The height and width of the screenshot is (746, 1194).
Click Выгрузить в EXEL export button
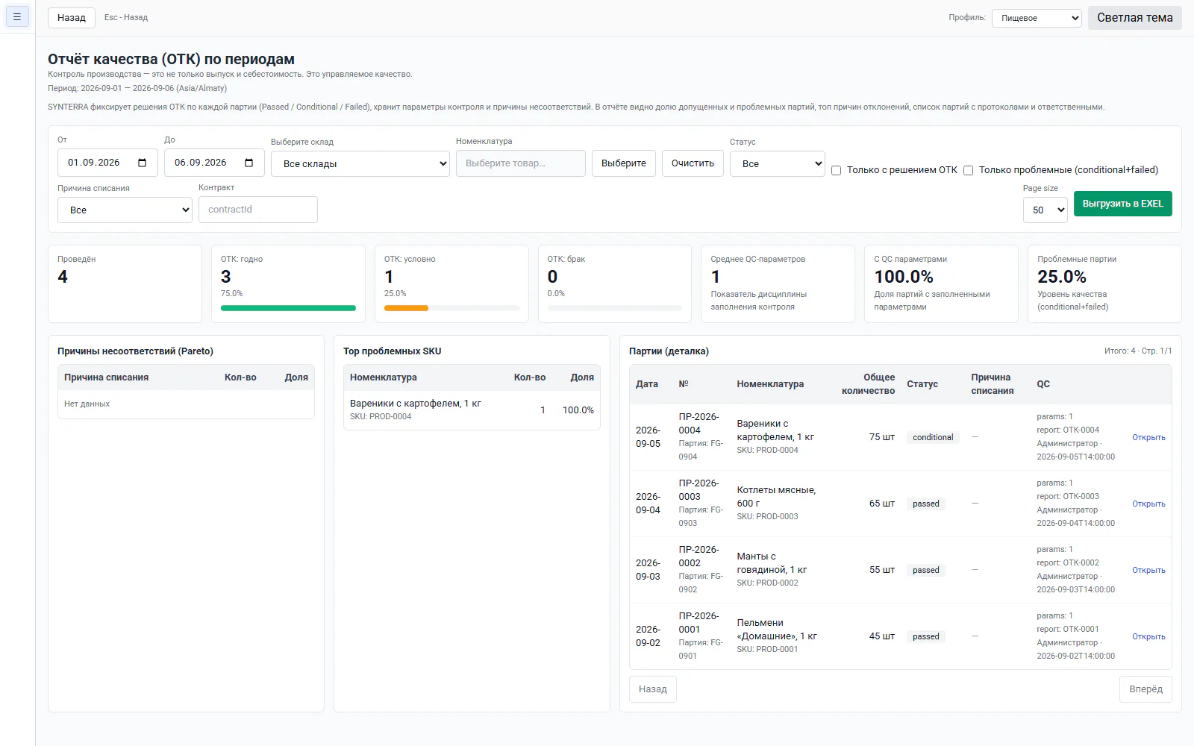(x=1122, y=204)
